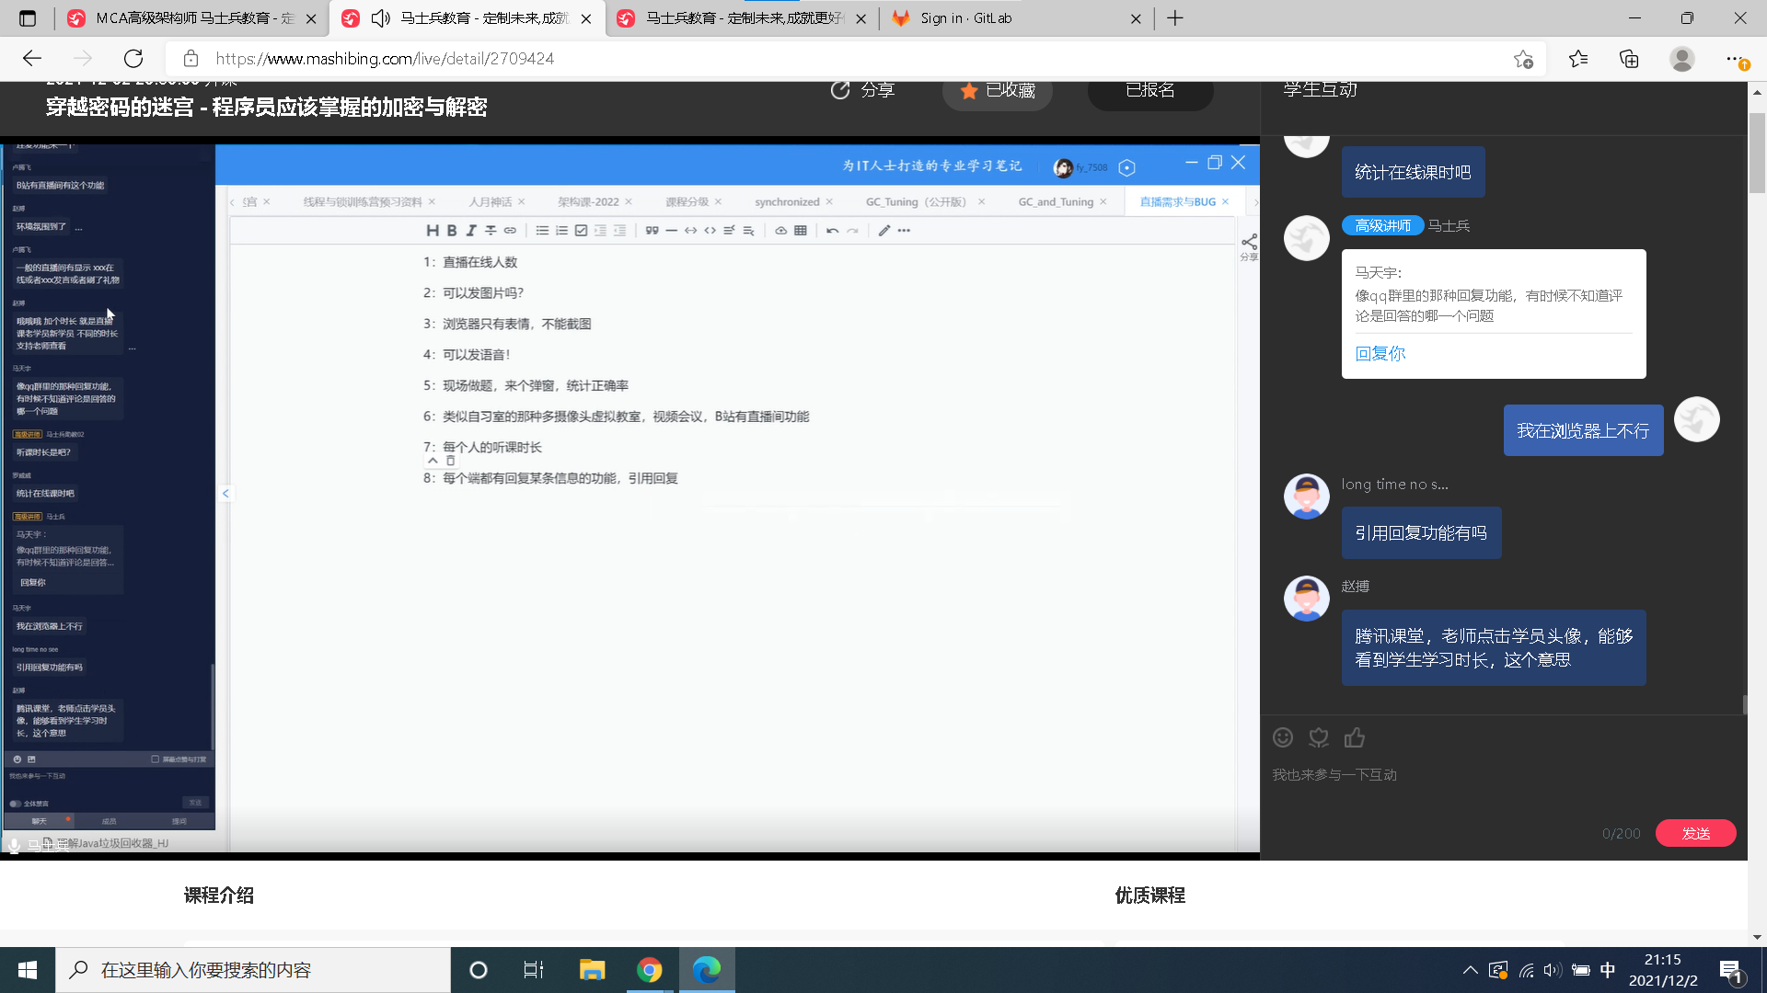Image resolution: width=1767 pixels, height=993 pixels.
Task: Mute the playing tab's audio speaker icon
Action: pyautogui.click(x=380, y=18)
